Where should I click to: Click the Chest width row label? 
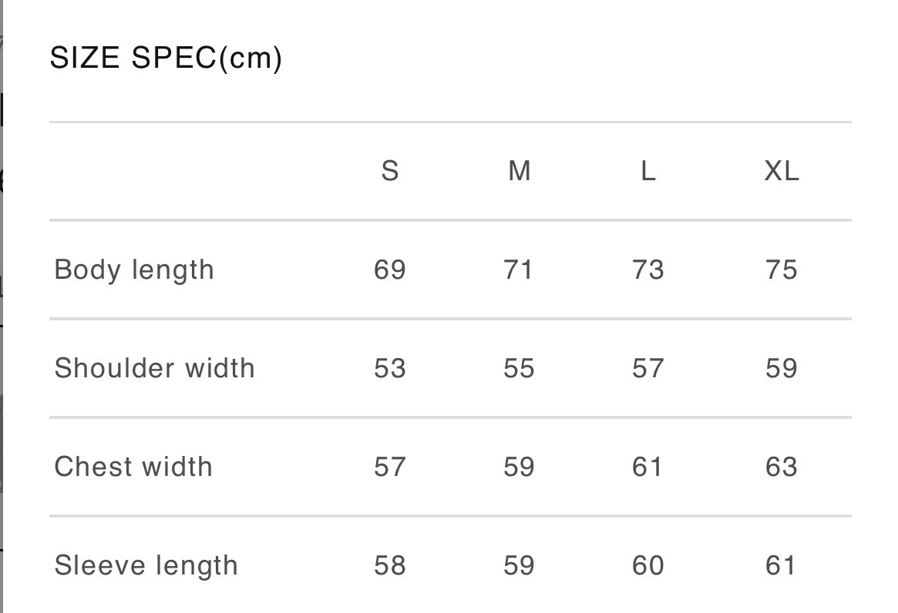point(133,467)
